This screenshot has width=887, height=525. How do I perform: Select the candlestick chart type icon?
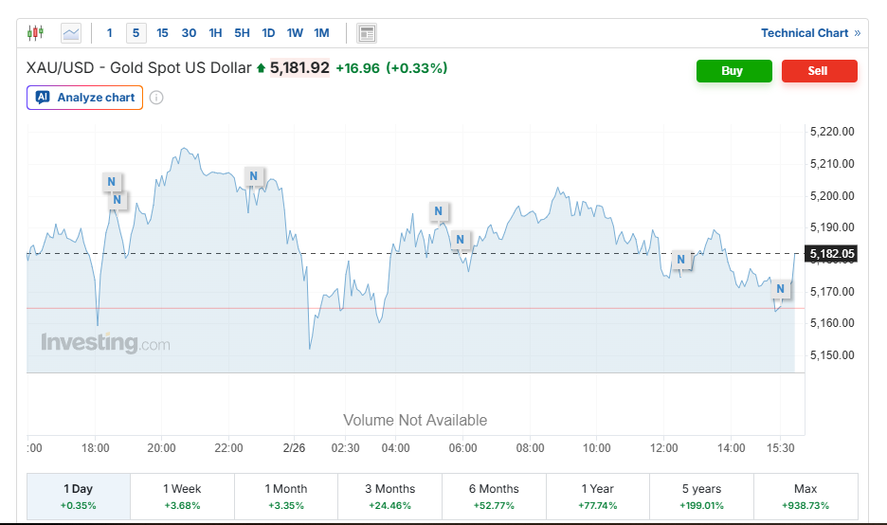tap(35, 33)
